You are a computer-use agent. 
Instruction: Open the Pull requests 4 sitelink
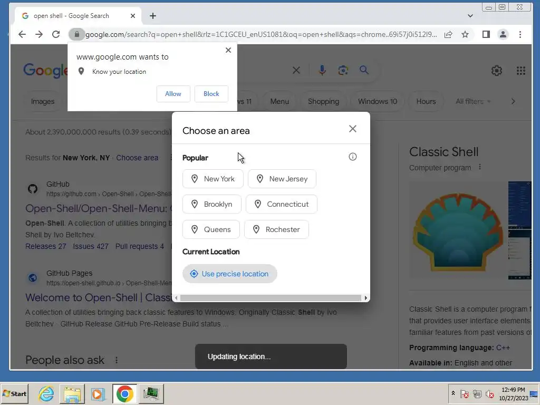coord(139,246)
